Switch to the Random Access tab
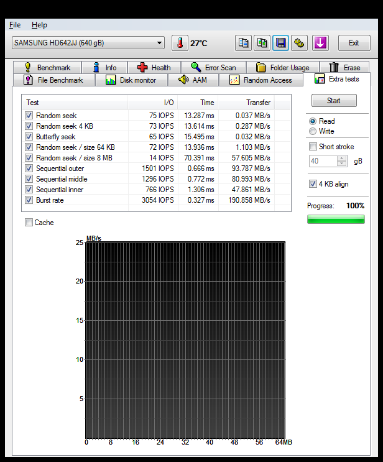This screenshot has height=462, width=383. point(261,80)
